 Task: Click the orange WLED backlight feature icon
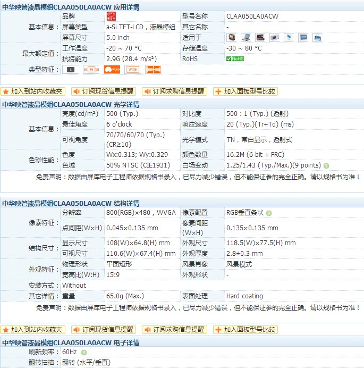112,70
